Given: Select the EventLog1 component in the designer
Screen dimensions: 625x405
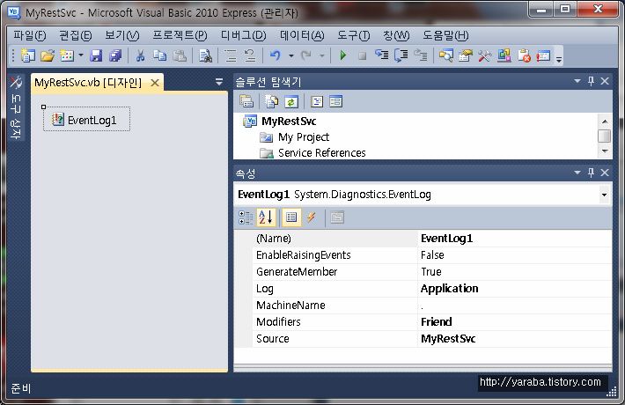Looking at the screenshot, I should [x=87, y=119].
